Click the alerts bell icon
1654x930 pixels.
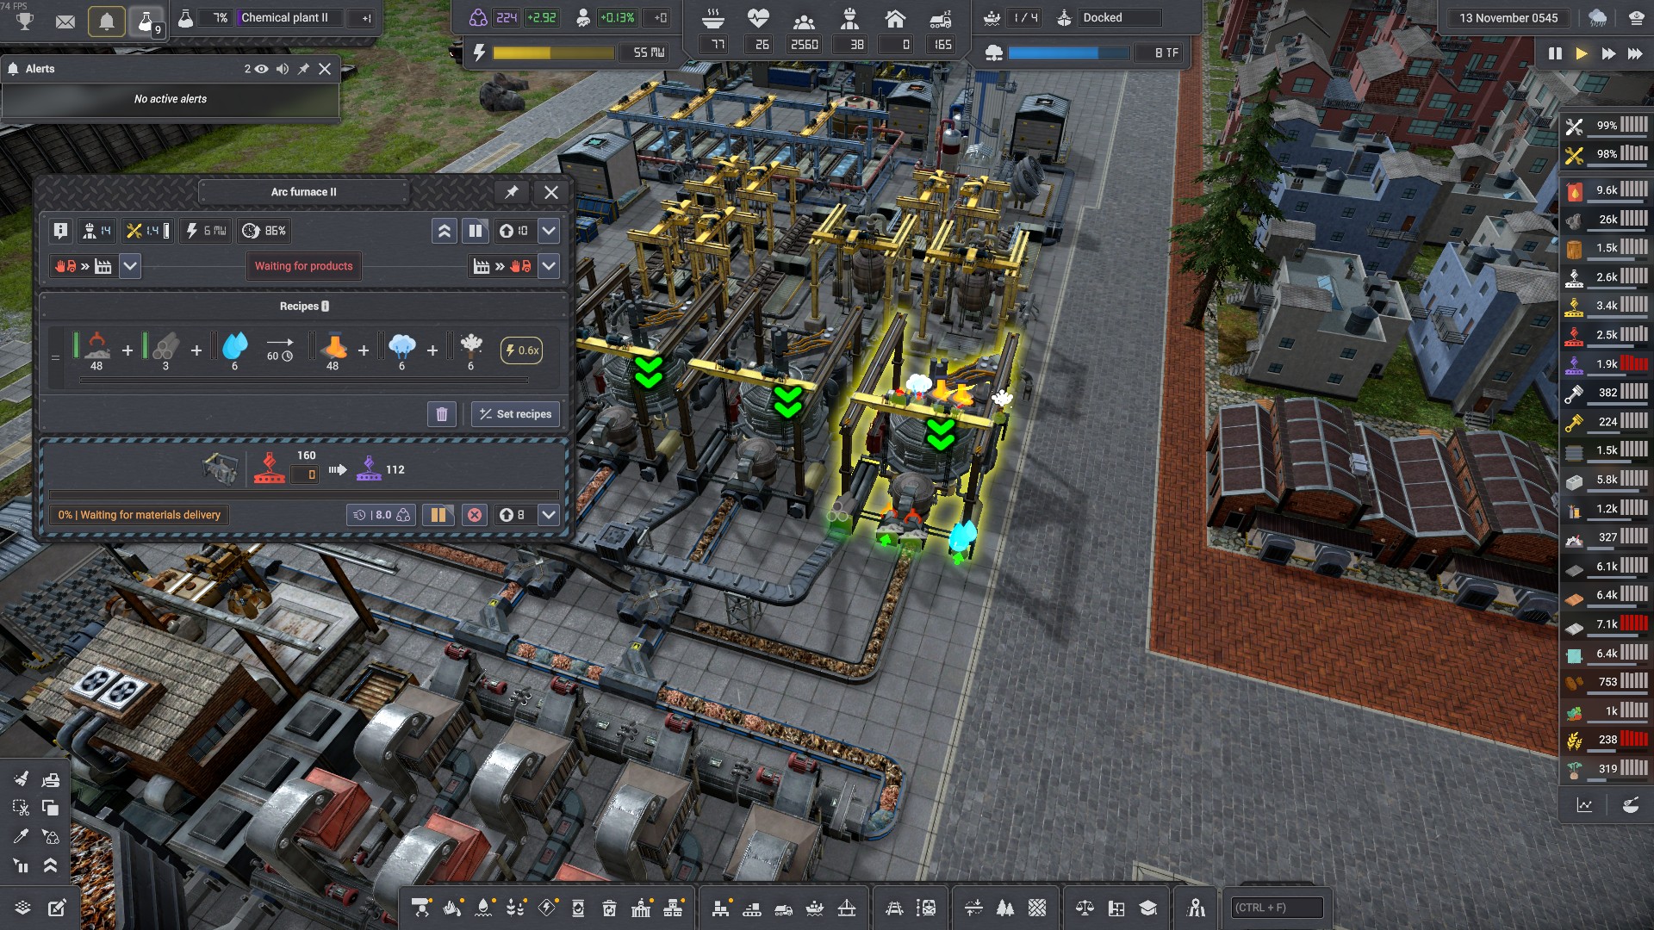pos(107,21)
